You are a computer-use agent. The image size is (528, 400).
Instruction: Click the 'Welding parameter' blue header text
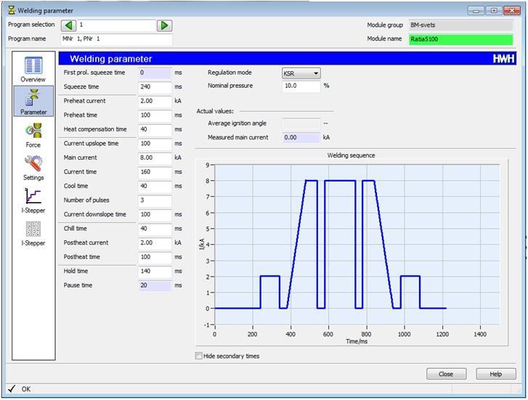click(111, 59)
